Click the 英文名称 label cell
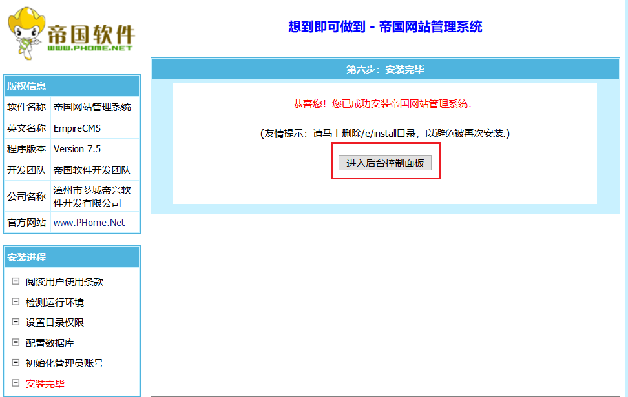This screenshot has width=628, height=397. [27, 128]
